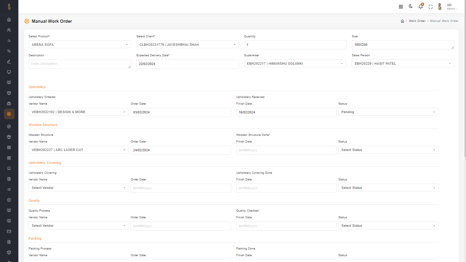
Task: Open the Select Product dropdown
Action: click(80, 45)
